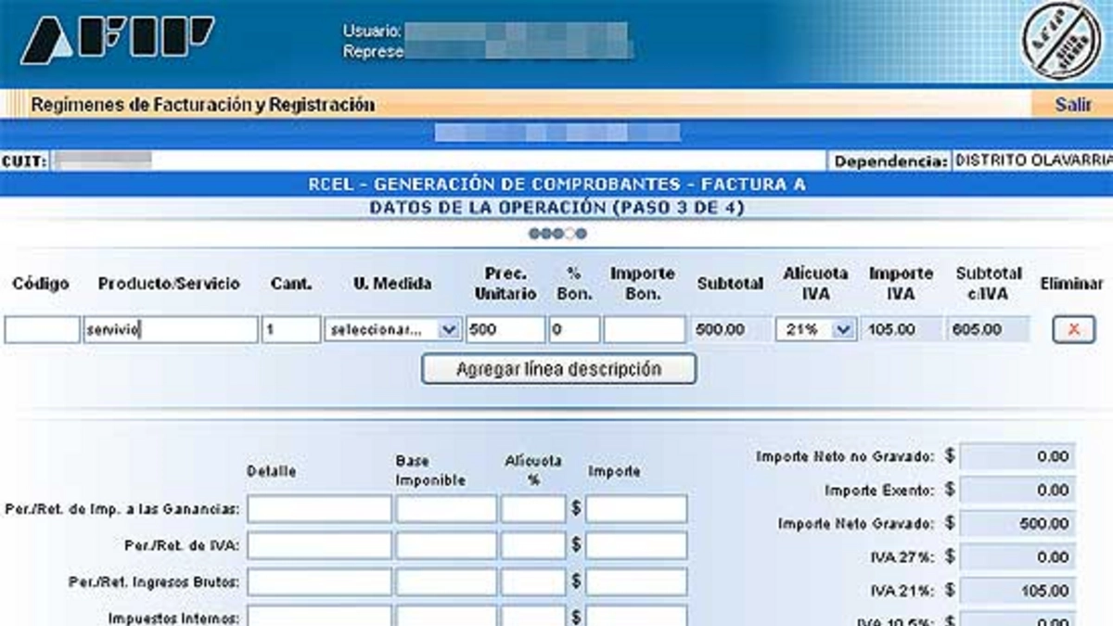Click Importe field for Ingresos Brutos
This screenshot has width=1113, height=626.
636,581
